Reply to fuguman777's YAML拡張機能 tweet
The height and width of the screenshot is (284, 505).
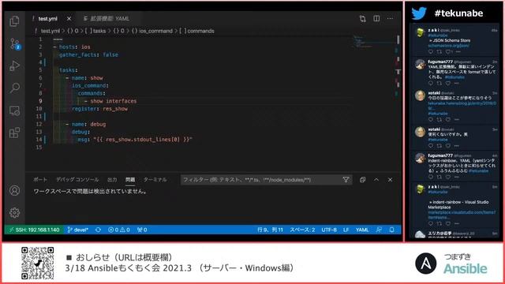[431, 83]
